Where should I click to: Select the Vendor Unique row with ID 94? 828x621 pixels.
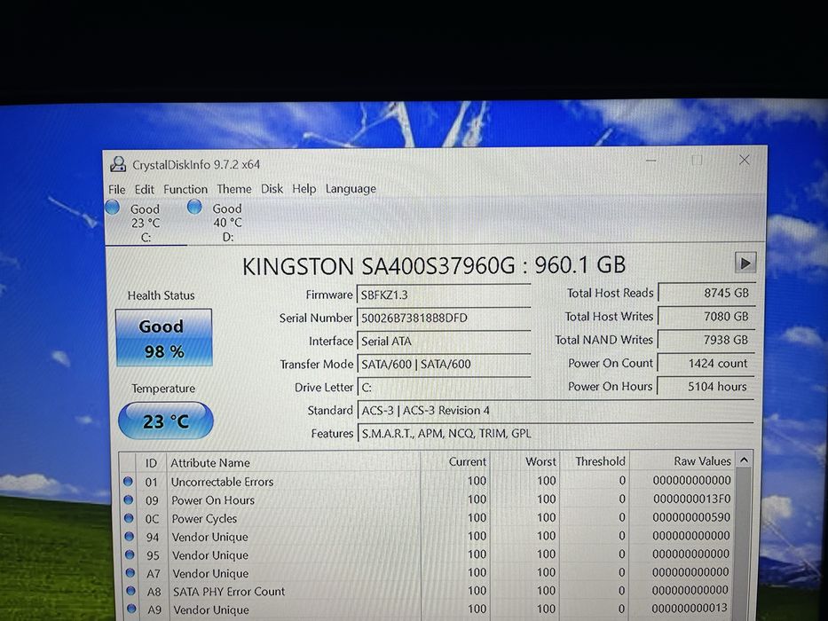427,537
